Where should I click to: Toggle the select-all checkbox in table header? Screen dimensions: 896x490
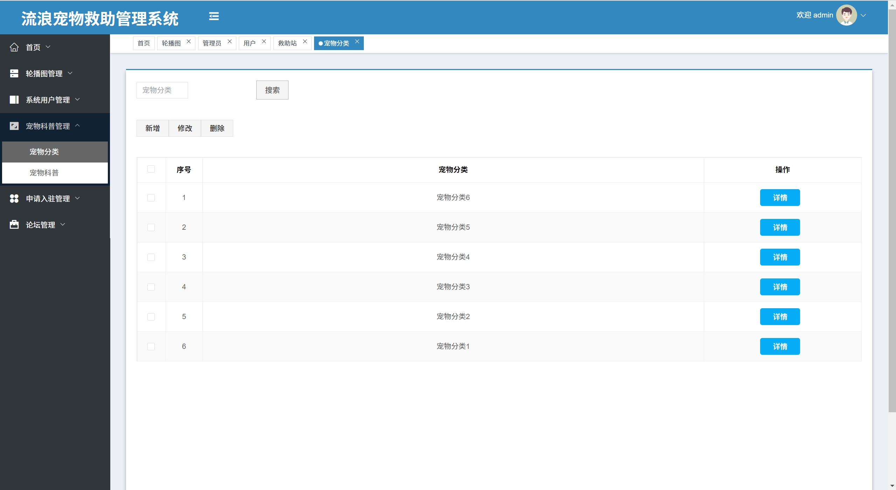[x=151, y=169]
